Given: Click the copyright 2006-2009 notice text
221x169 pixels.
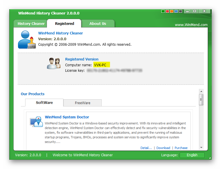Looking at the screenshot, I should tap(85, 45).
